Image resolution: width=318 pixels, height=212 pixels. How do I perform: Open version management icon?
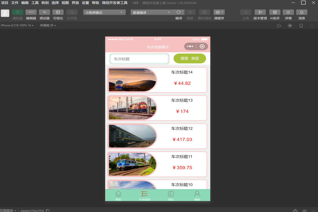click(x=260, y=12)
